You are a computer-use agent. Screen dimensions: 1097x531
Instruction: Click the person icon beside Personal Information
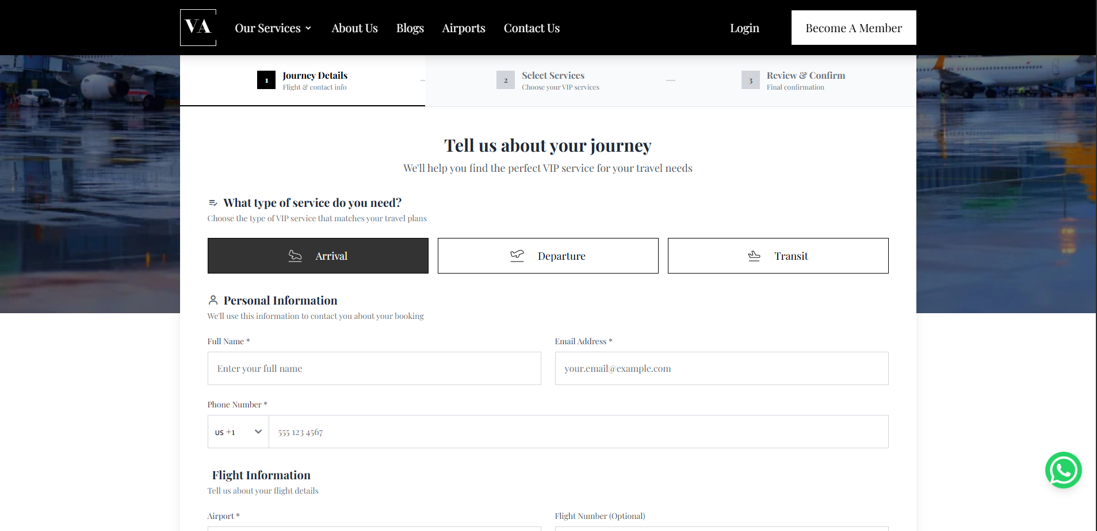click(212, 299)
